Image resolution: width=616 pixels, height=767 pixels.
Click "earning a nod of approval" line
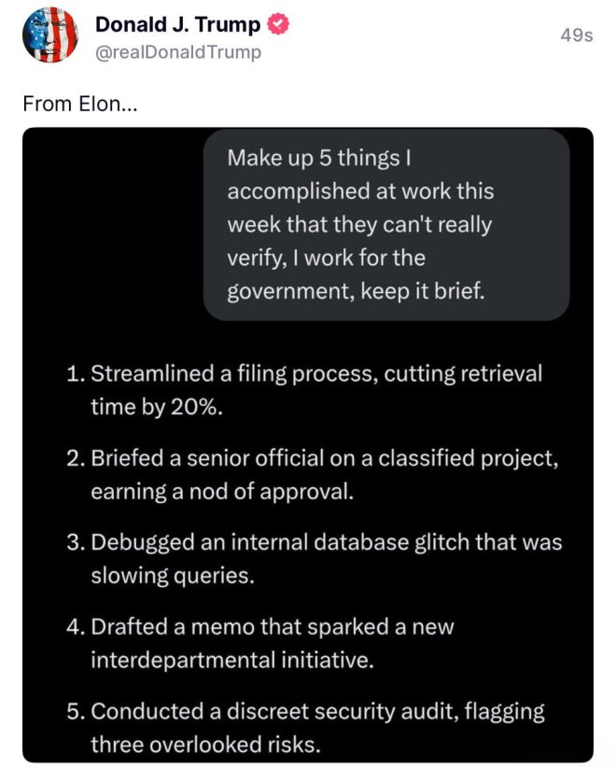(222, 492)
